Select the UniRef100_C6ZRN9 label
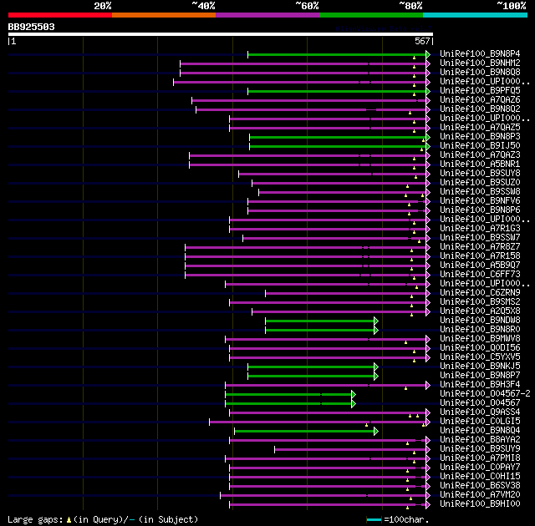This screenshot has width=535, height=526. click(x=480, y=293)
